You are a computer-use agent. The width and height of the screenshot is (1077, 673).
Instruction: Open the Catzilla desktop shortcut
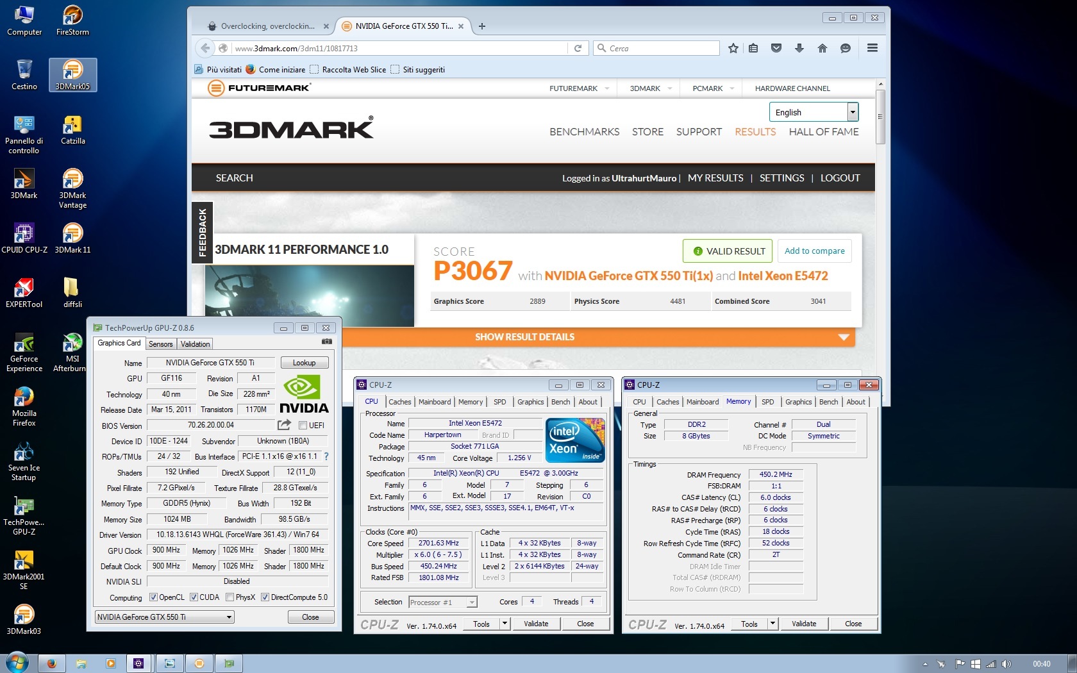(x=72, y=129)
